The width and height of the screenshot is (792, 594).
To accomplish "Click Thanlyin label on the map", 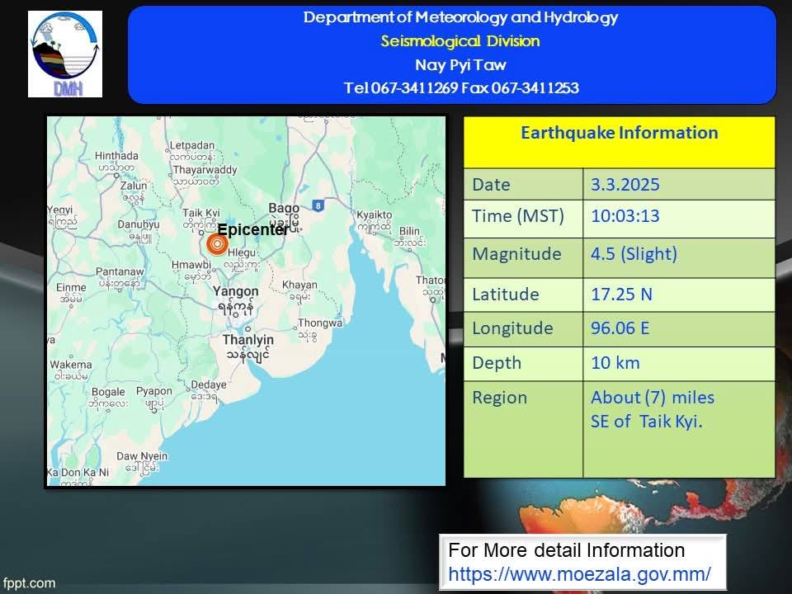I will 248,339.
